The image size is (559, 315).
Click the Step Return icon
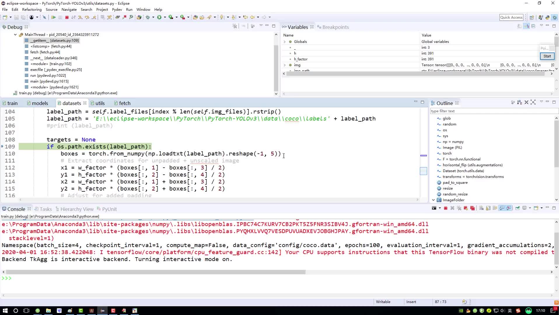(94, 17)
